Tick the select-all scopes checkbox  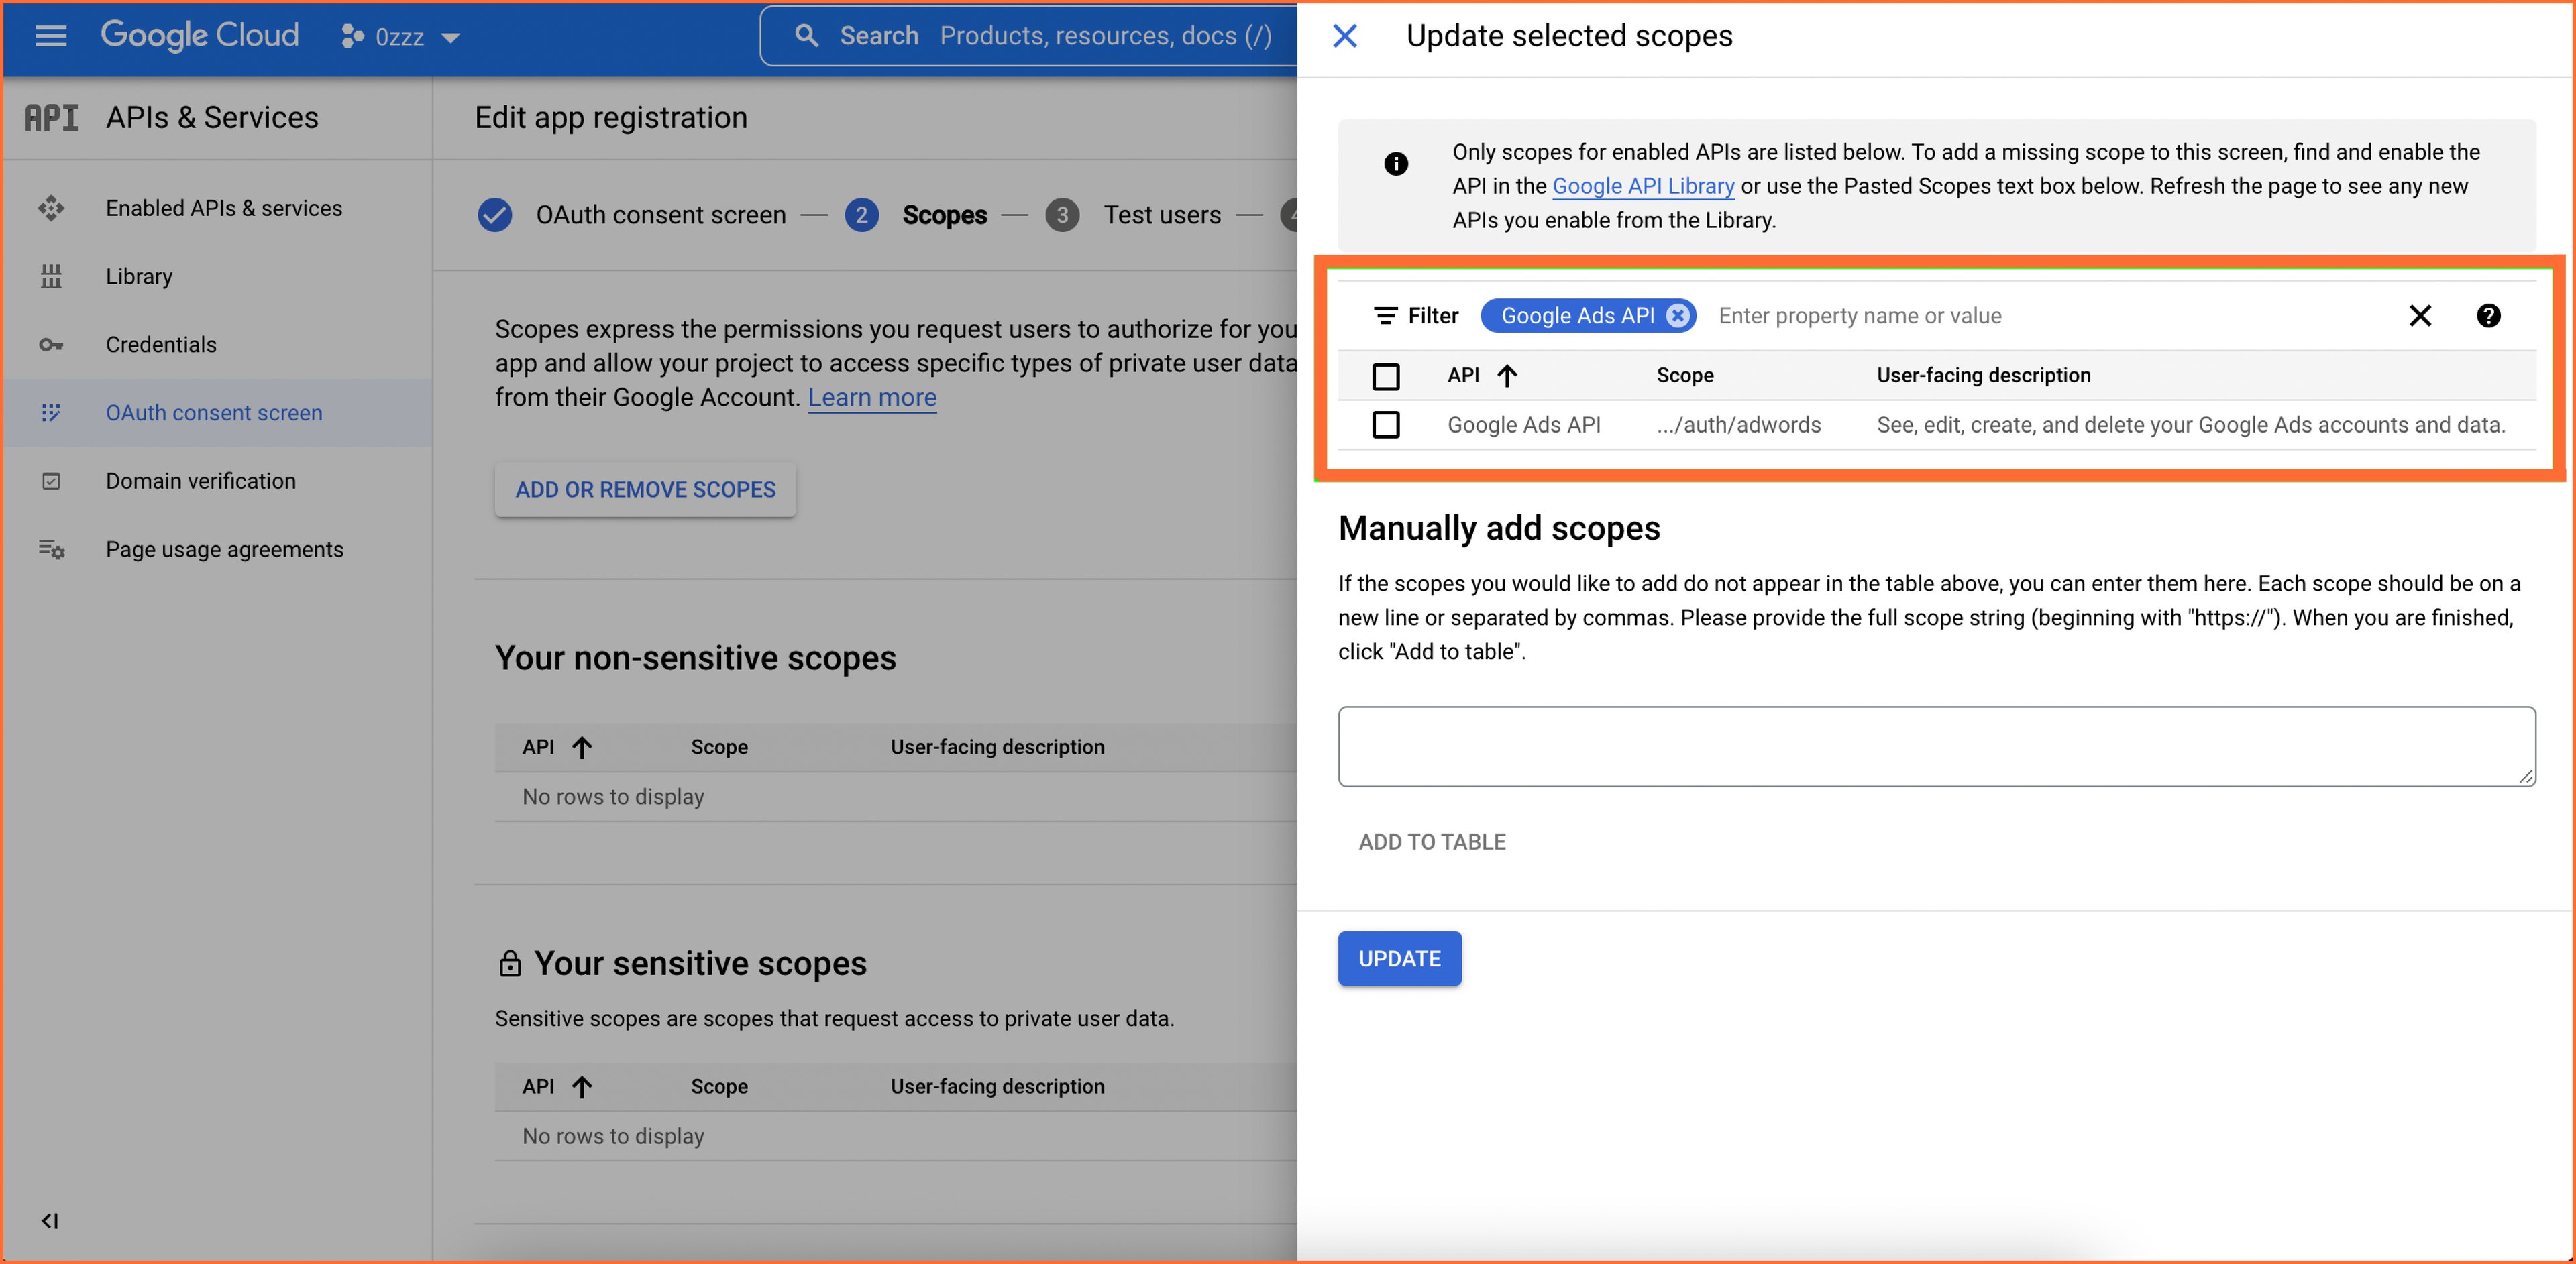[1385, 377]
